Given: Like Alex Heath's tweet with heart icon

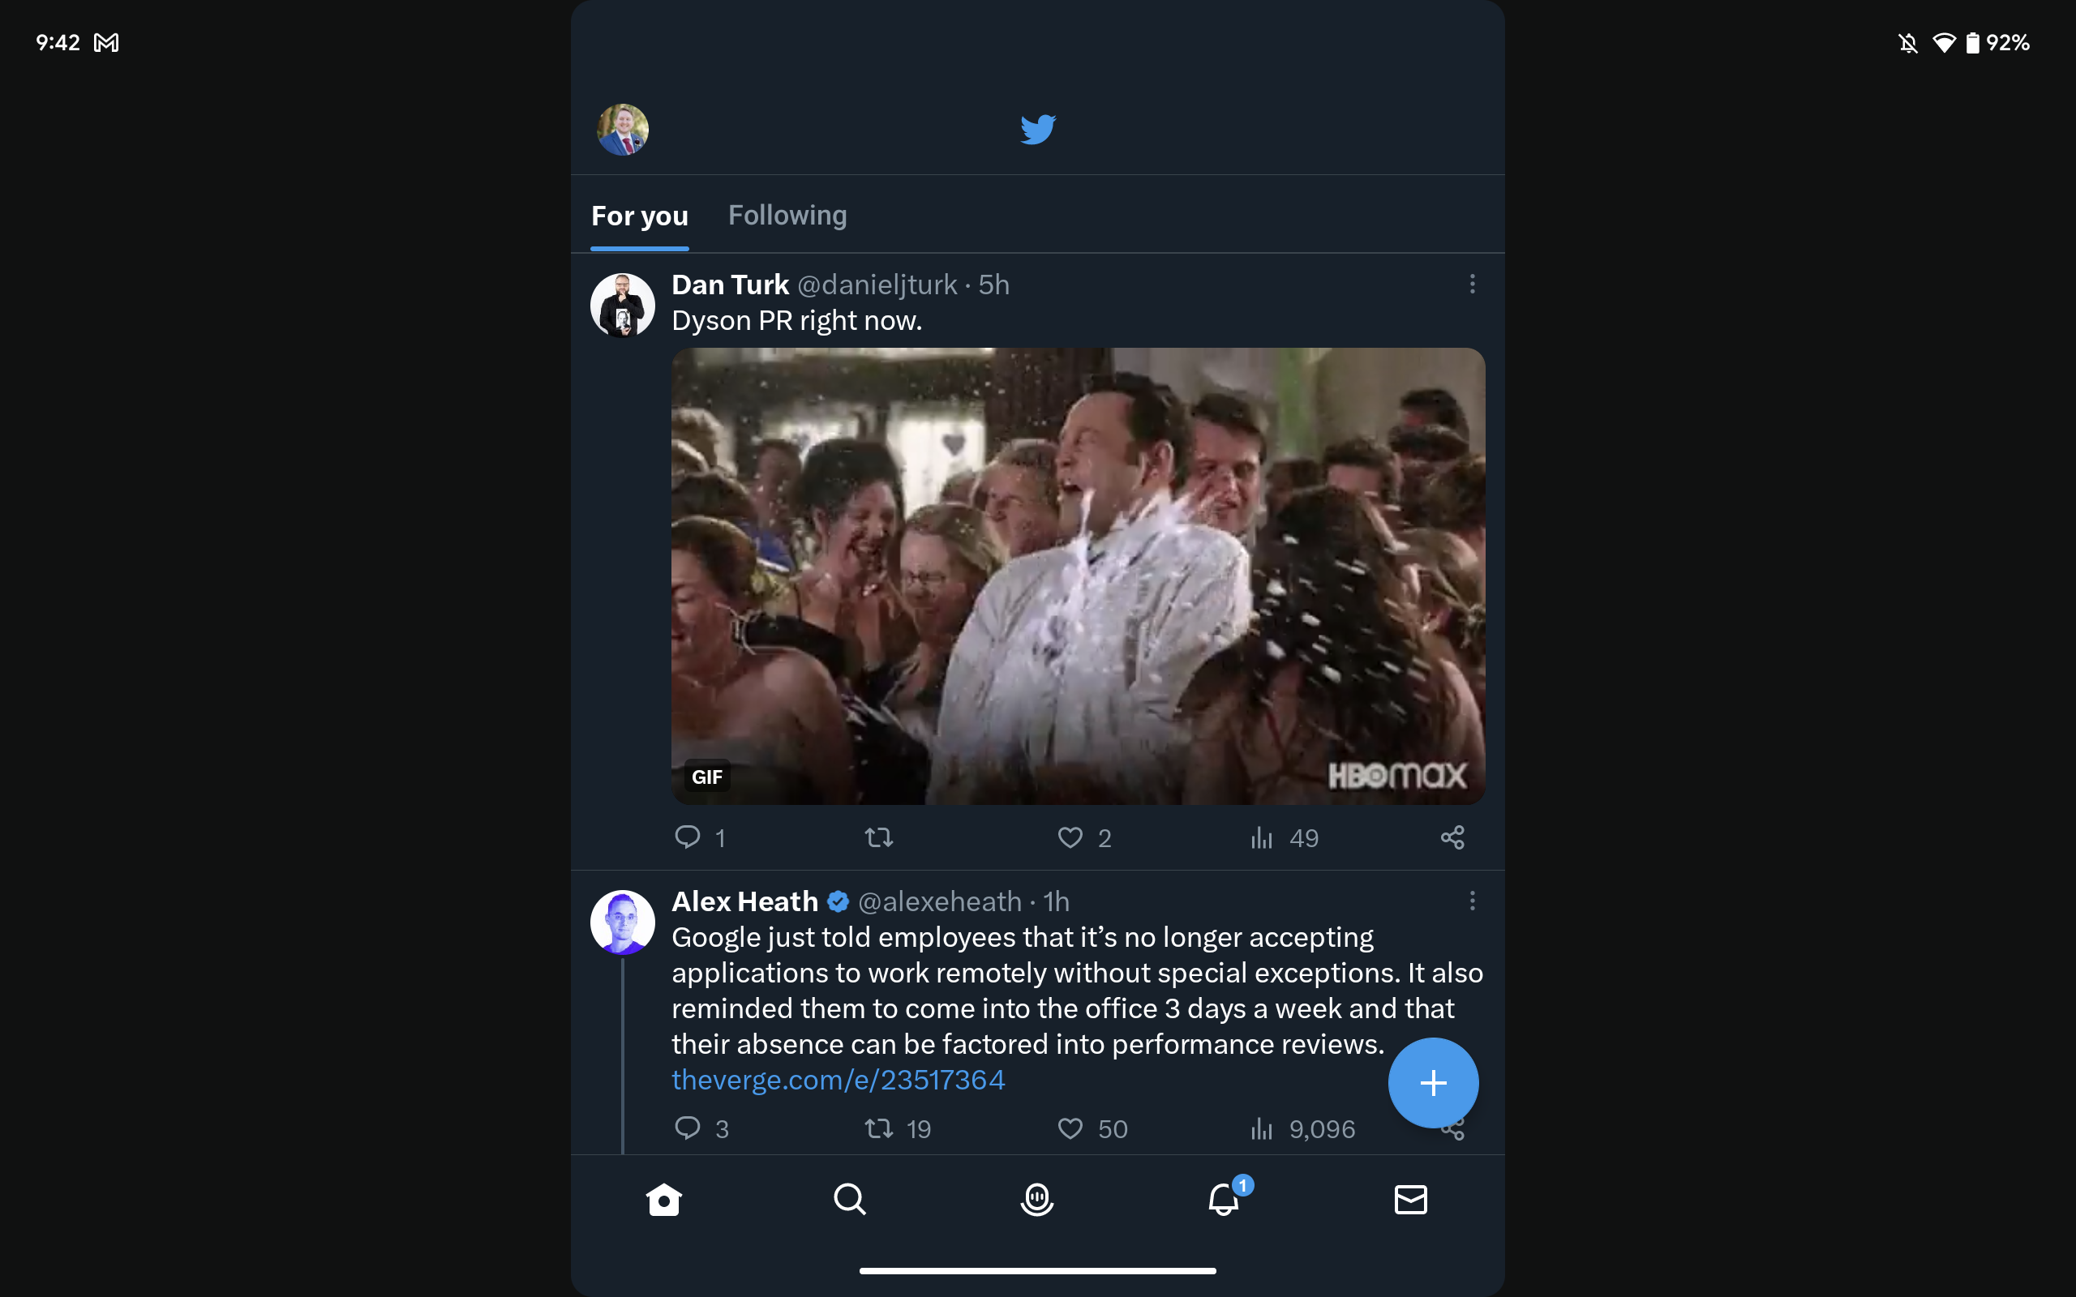Looking at the screenshot, I should (1071, 1128).
